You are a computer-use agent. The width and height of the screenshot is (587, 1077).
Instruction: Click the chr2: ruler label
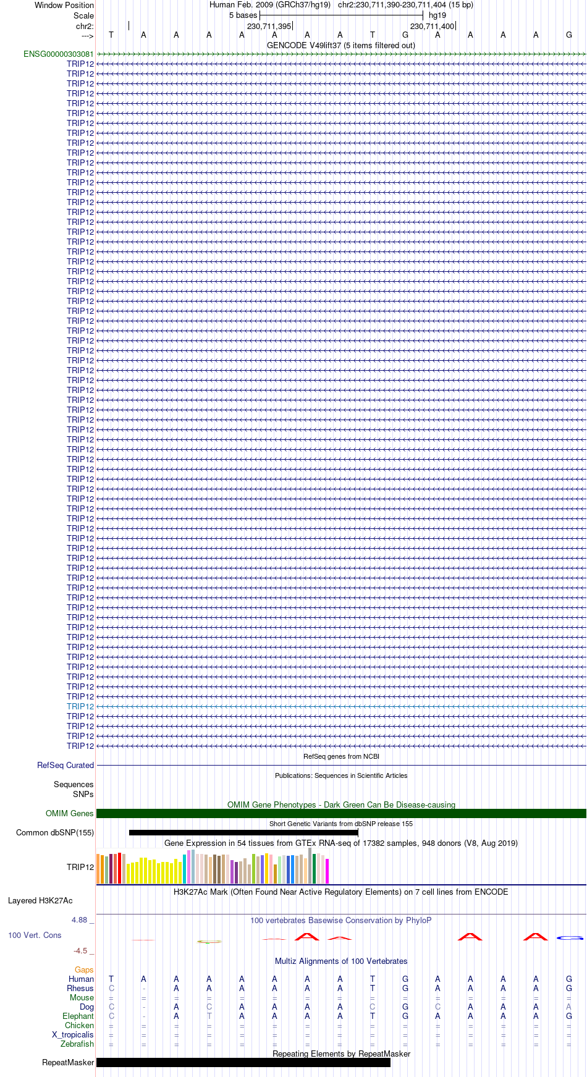(85, 26)
